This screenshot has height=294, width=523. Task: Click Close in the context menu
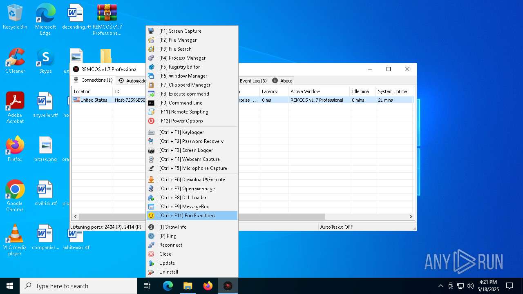point(192,254)
